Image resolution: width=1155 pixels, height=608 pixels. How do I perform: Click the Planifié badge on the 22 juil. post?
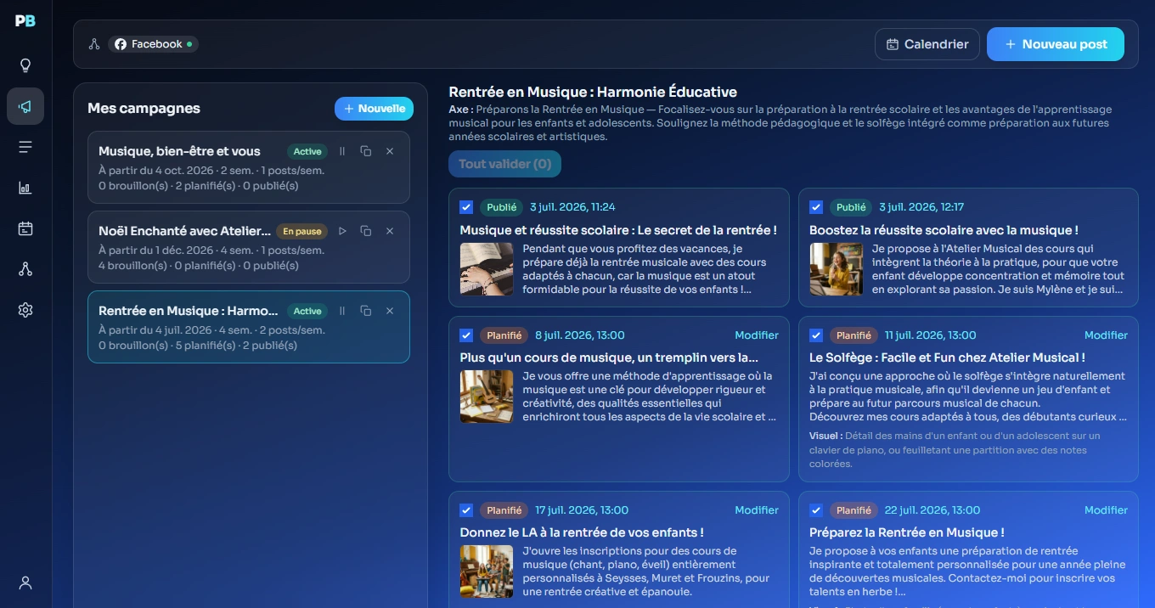[854, 510]
